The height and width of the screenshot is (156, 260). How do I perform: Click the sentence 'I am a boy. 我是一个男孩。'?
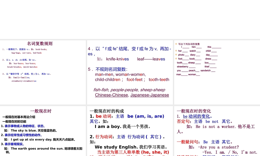(x=123, y=127)
